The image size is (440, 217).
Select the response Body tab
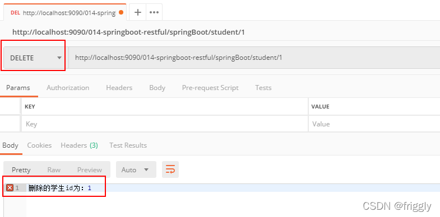pyautogui.click(x=11, y=145)
